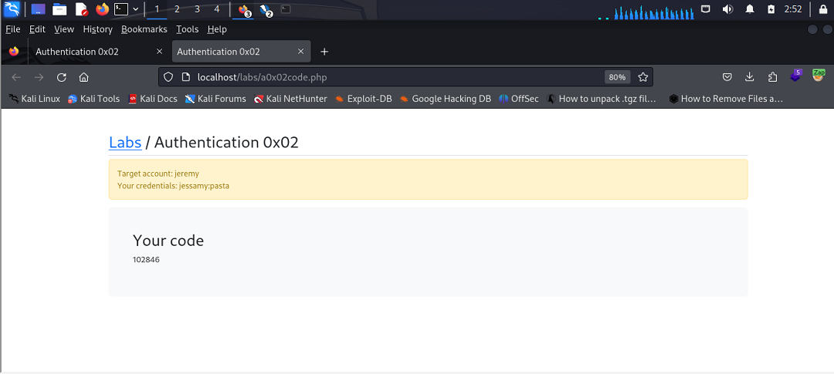Open the Kali Docs bookmark
Image resolution: width=834 pixels, height=374 pixels.
click(x=153, y=98)
